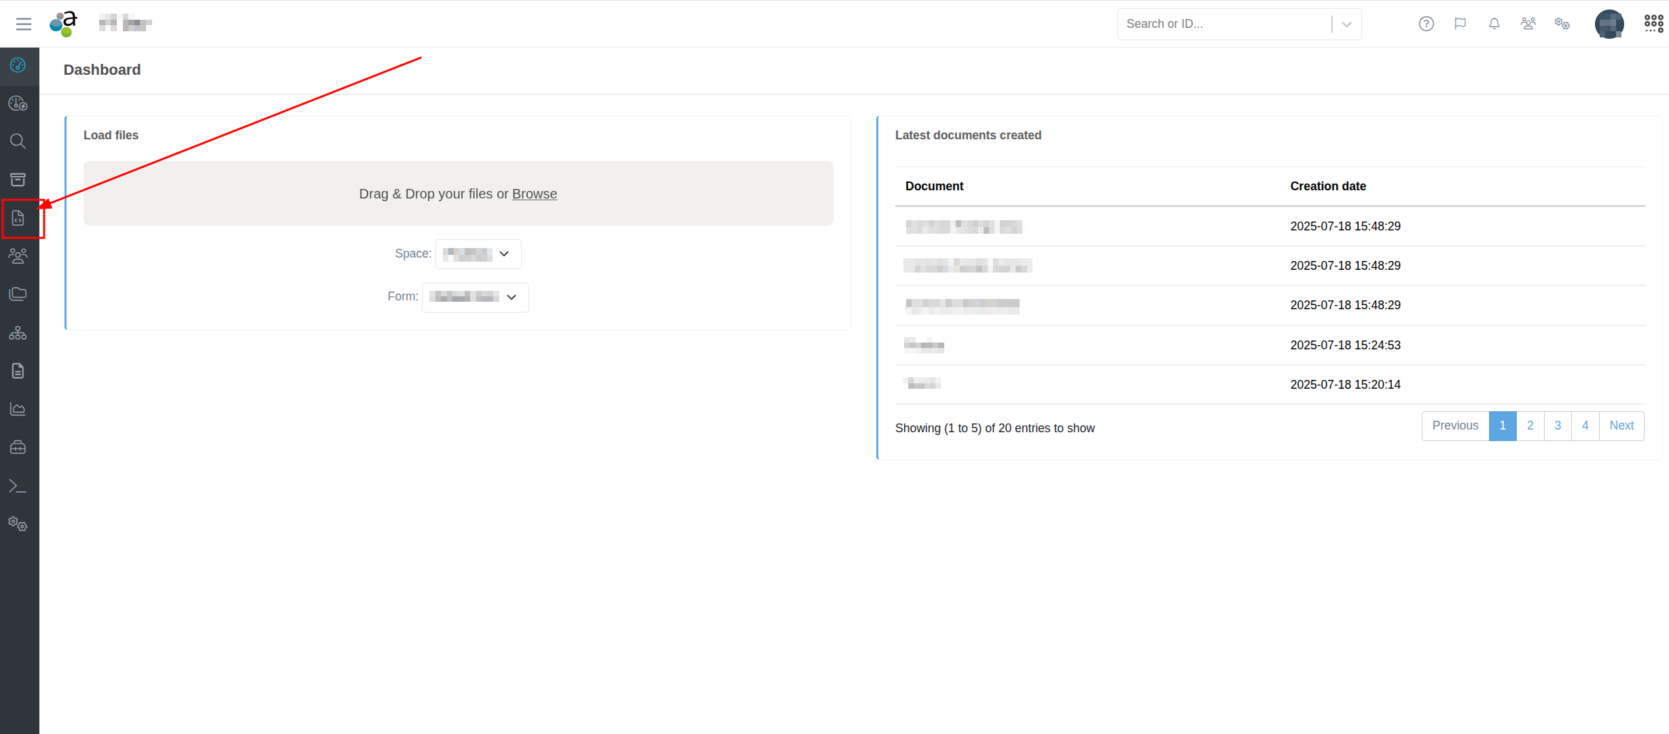Click the Next pagination button

(1621, 426)
